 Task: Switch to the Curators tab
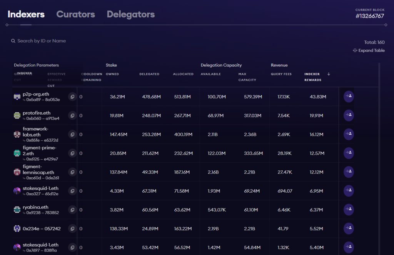coord(75,15)
